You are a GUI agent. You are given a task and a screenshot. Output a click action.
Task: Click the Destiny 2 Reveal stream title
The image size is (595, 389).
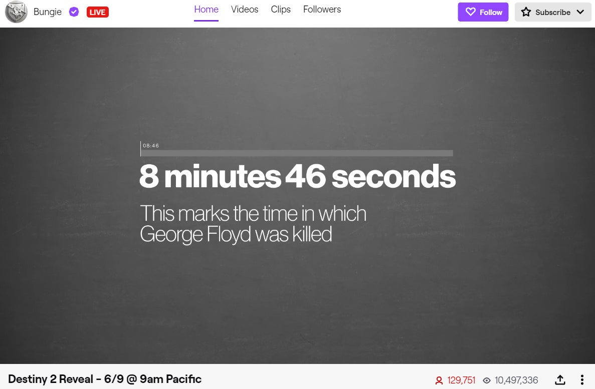click(105, 379)
